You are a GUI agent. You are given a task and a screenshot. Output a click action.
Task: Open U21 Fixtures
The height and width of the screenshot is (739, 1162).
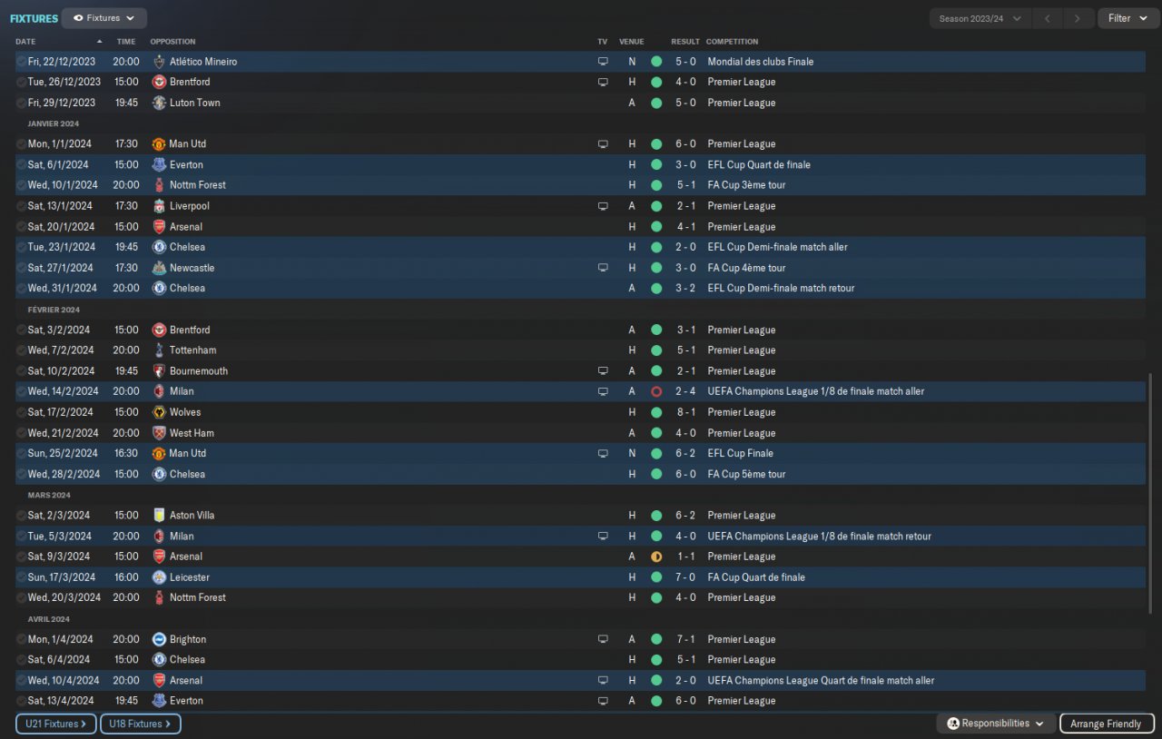coord(56,724)
